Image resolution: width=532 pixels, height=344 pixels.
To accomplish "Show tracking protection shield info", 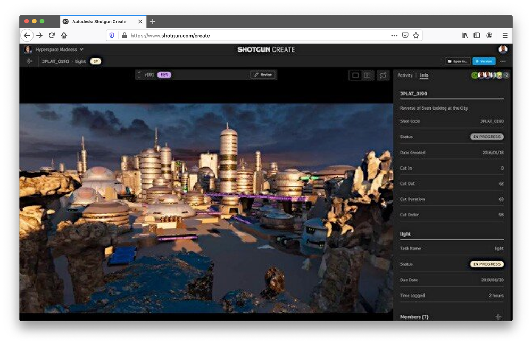I will coord(112,35).
